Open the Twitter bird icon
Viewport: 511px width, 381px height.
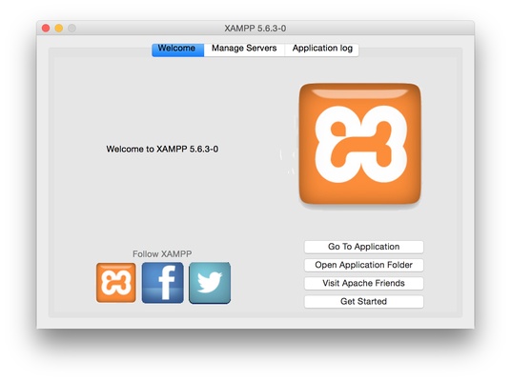pos(210,283)
